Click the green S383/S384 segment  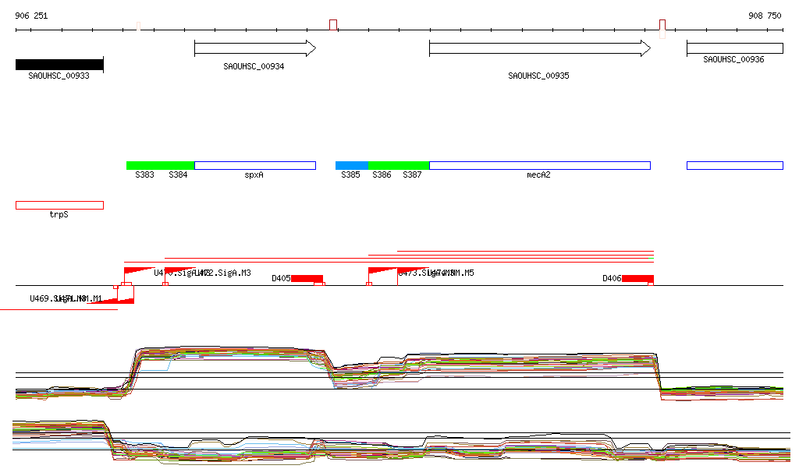pos(160,165)
